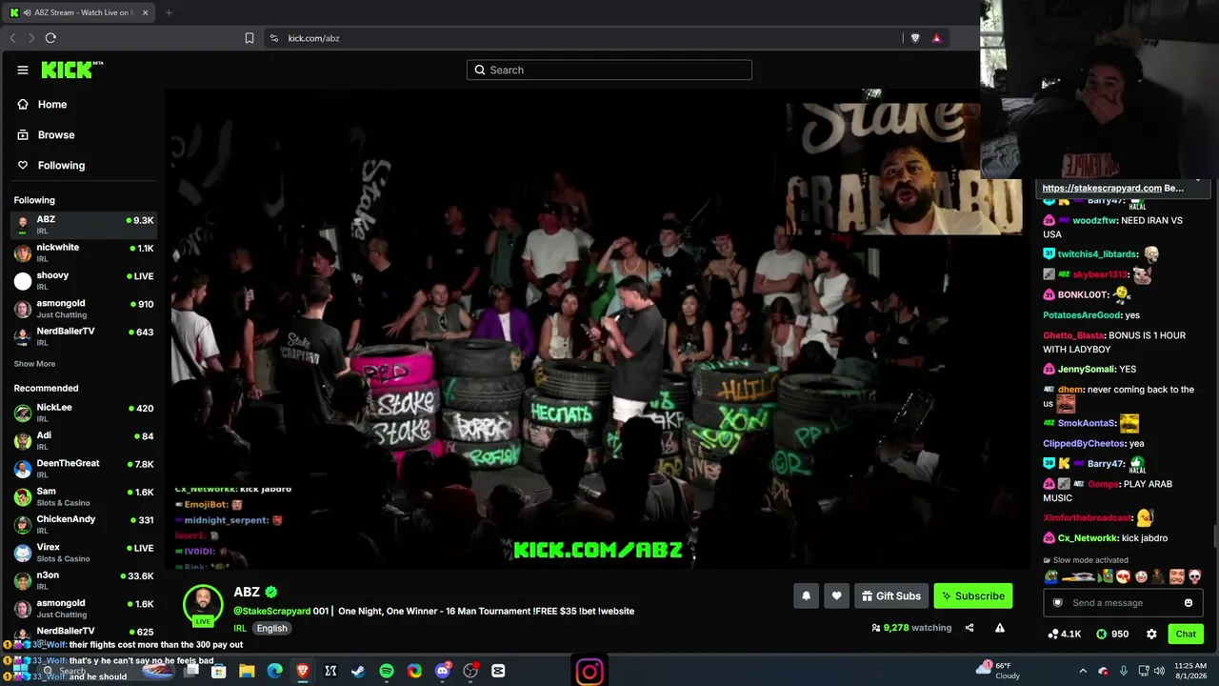1219x686 pixels.
Task: Open shoovy channel in Following list
Action: click(84, 280)
